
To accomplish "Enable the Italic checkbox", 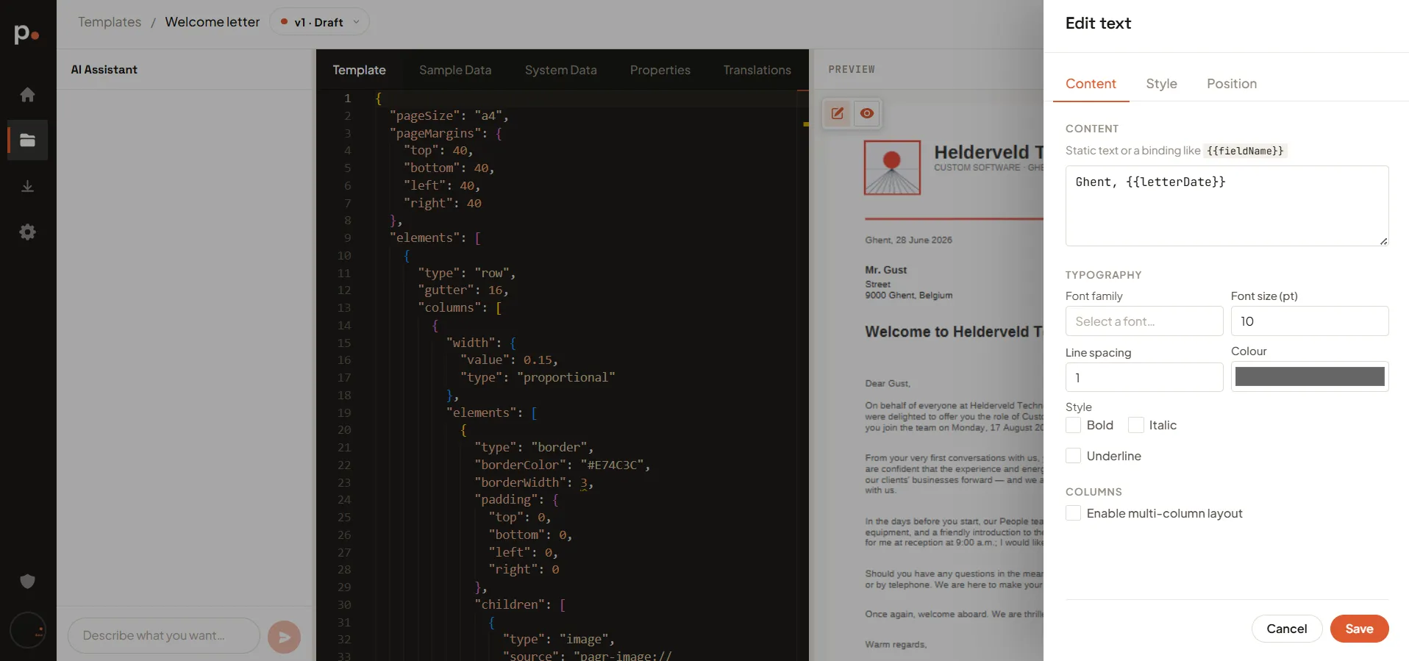I will coord(1136,425).
